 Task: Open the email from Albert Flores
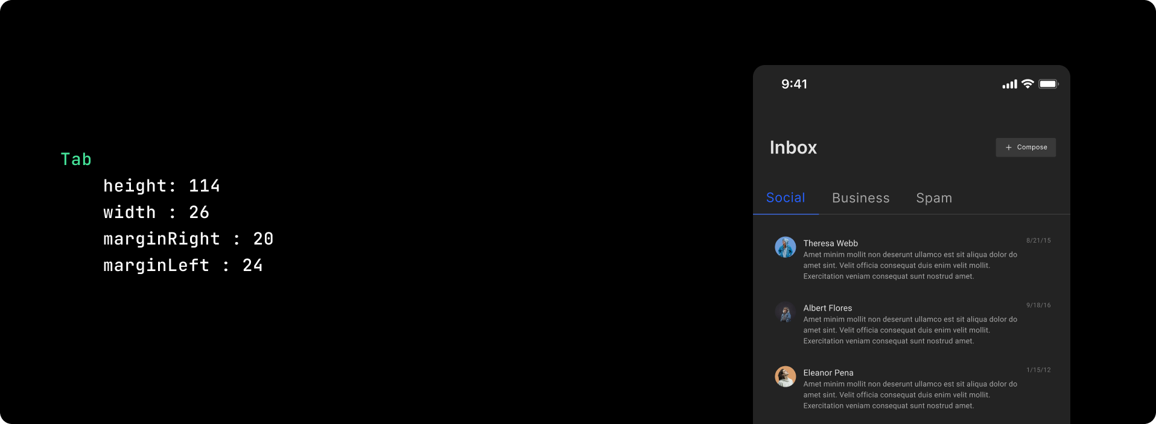click(912, 324)
